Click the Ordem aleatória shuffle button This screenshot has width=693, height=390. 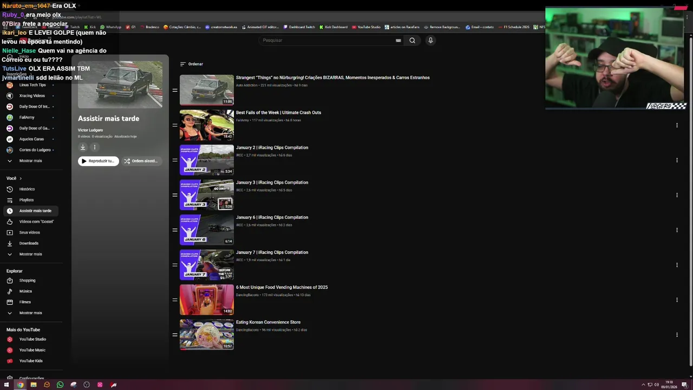click(x=141, y=161)
